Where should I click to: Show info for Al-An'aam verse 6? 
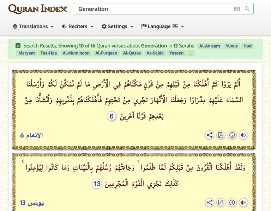232,135
